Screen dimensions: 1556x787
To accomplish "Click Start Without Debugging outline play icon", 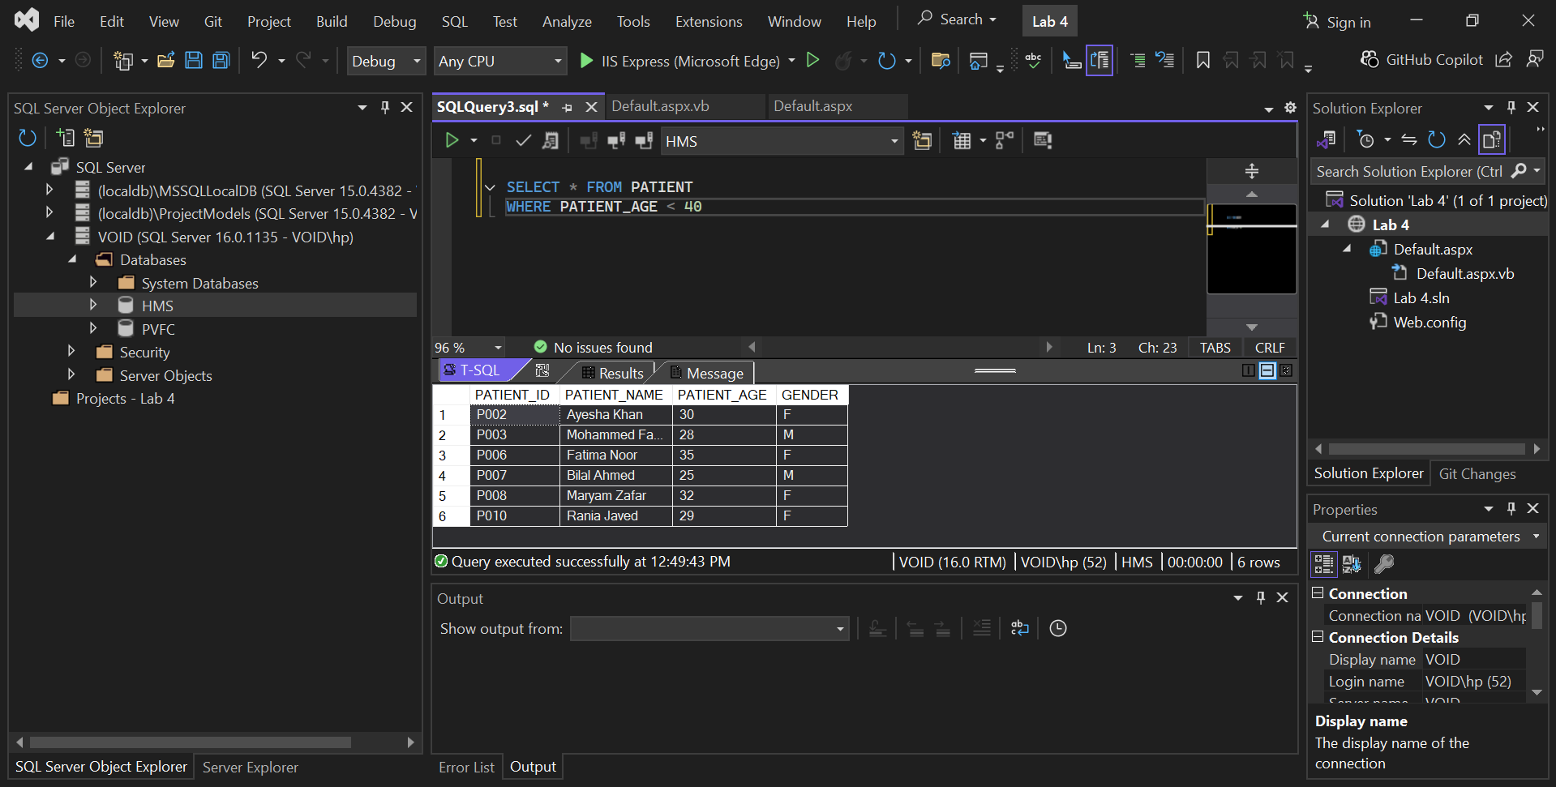I will (x=812, y=61).
